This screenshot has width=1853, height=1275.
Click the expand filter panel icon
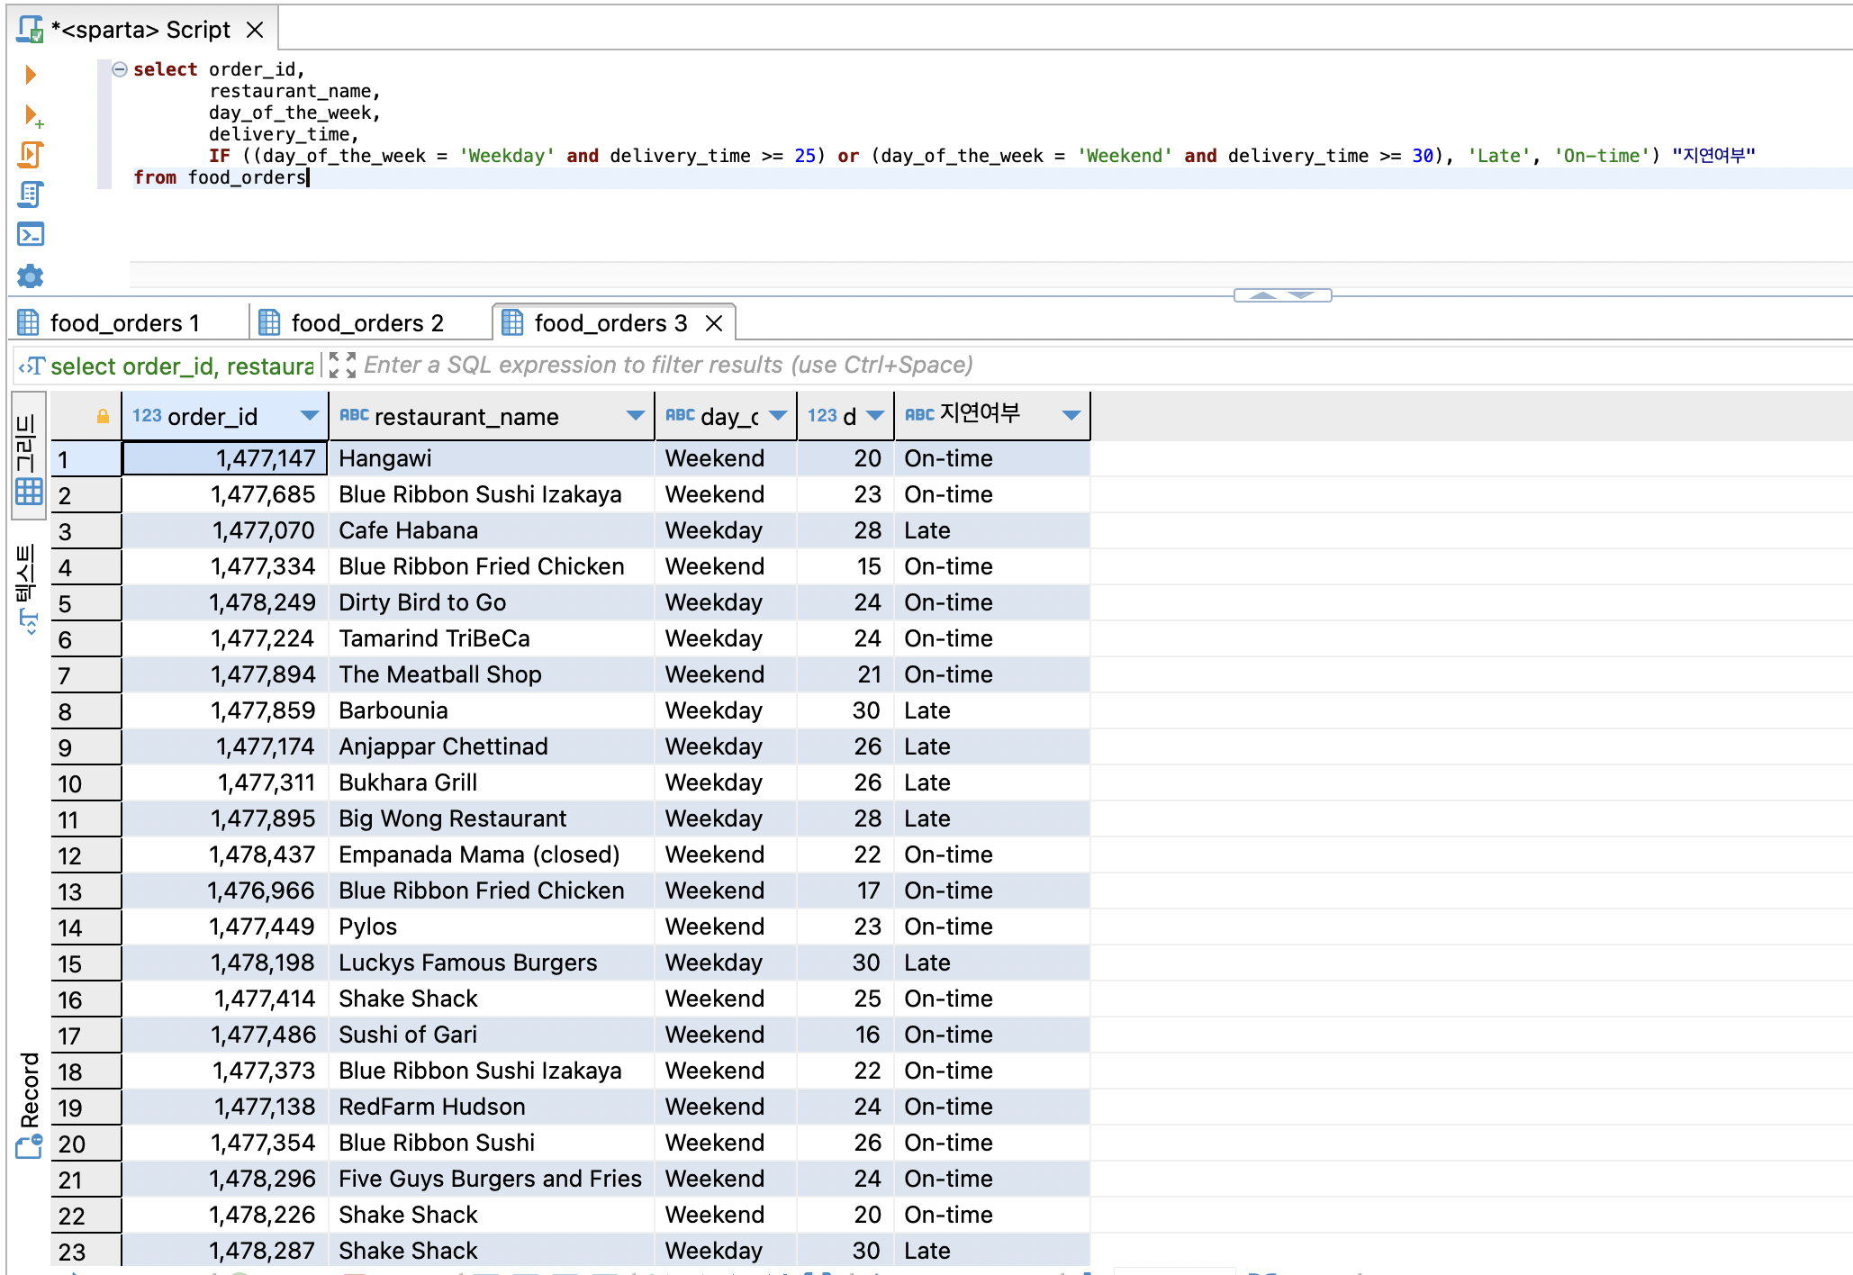[342, 365]
